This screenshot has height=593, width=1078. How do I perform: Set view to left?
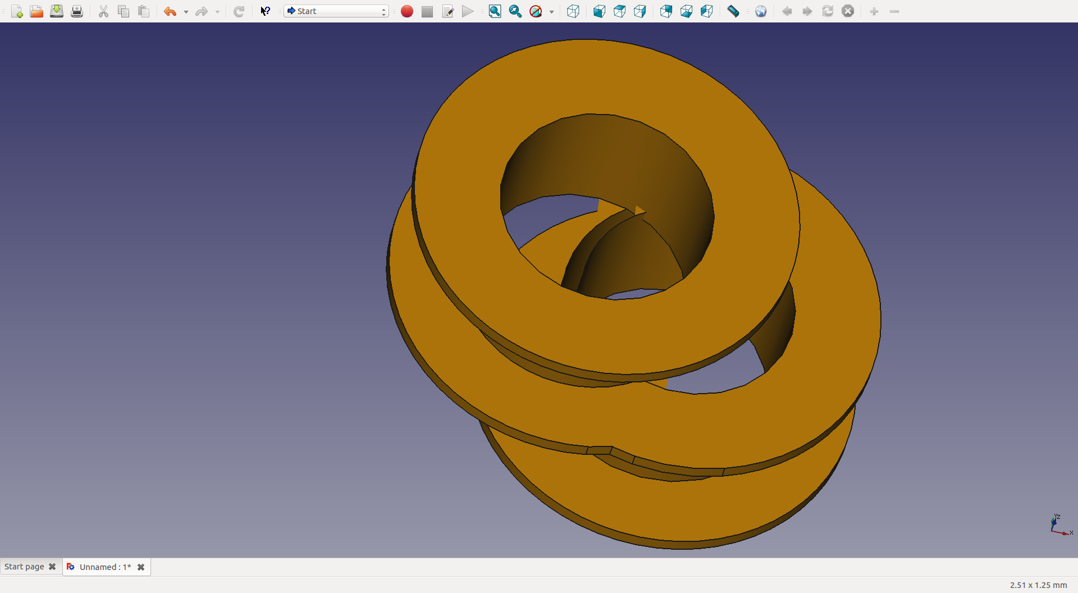(x=706, y=11)
